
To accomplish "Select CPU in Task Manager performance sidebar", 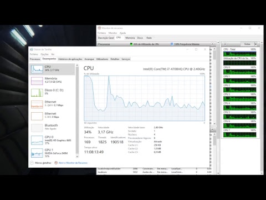I will pyautogui.click(x=52, y=69).
